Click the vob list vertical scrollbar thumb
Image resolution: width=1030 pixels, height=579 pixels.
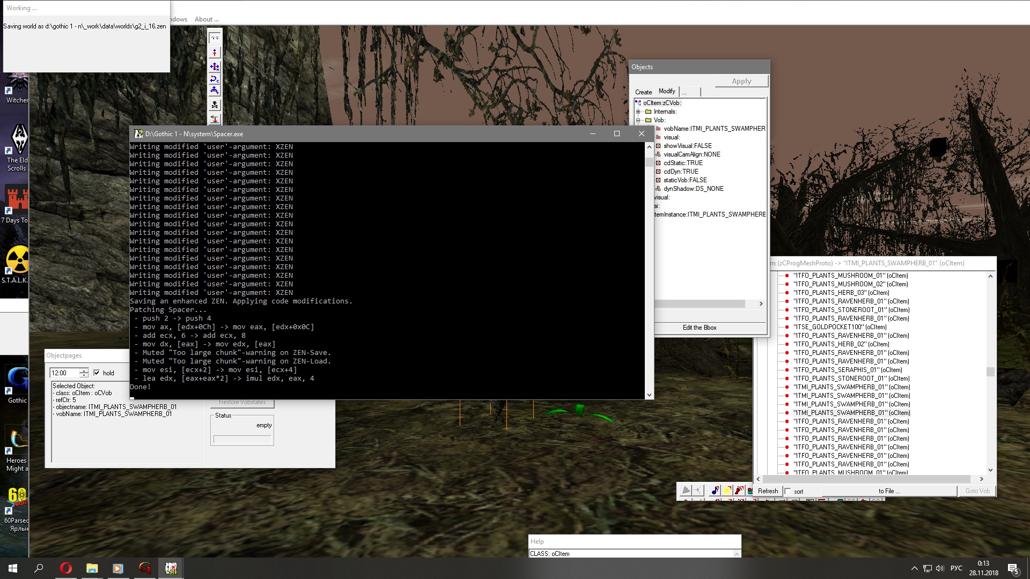tap(990, 372)
